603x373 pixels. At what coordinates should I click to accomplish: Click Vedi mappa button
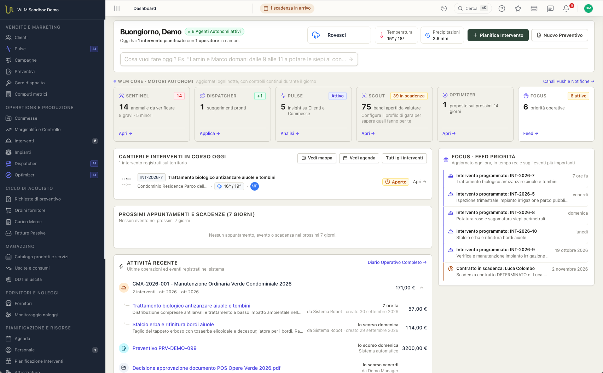coord(317,158)
